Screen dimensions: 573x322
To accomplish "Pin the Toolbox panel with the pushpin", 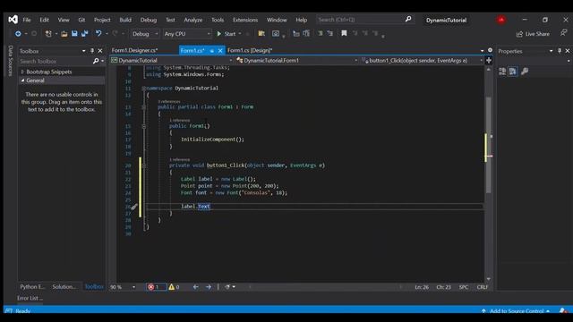I will coord(92,51).
